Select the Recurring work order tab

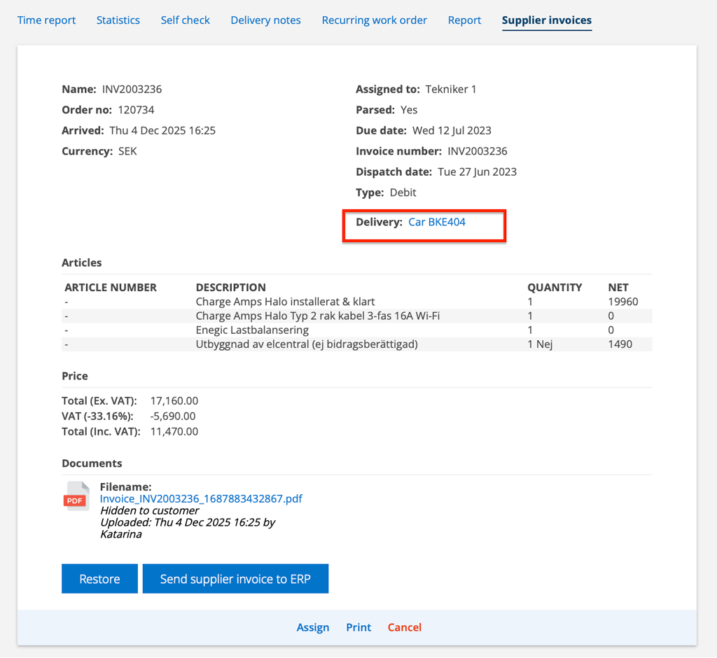click(374, 20)
